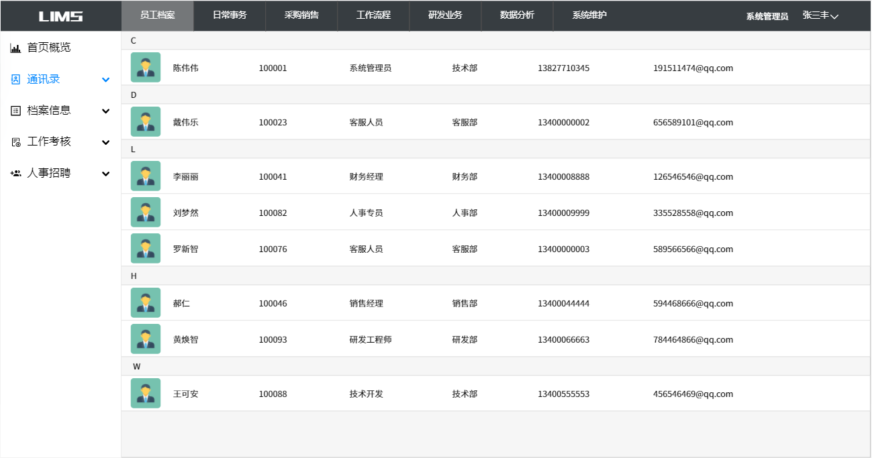This screenshot has width=872, height=458.
Task: Select the 刘梦然 employee name
Action: [x=185, y=213]
